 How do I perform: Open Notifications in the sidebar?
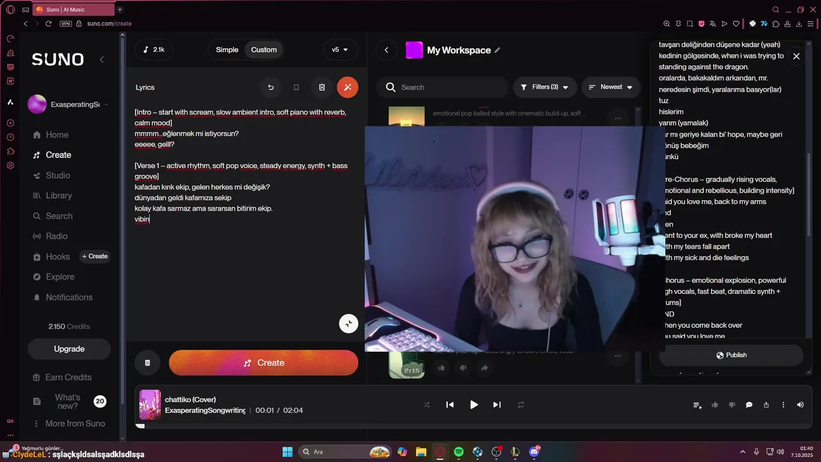pyautogui.click(x=63, y=297)
